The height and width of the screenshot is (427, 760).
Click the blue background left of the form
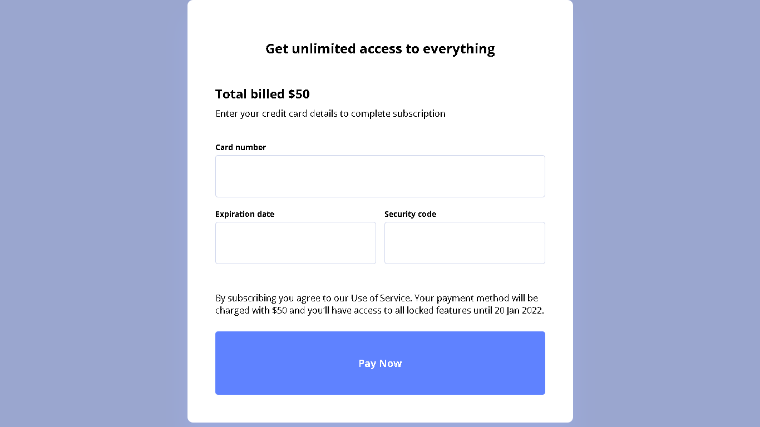coord(93,213)
